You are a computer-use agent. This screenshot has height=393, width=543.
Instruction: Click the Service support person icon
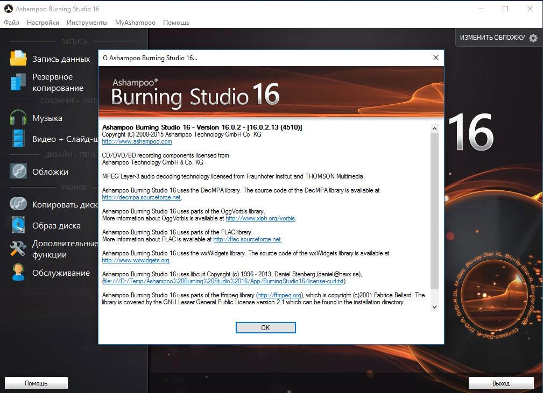18,272
